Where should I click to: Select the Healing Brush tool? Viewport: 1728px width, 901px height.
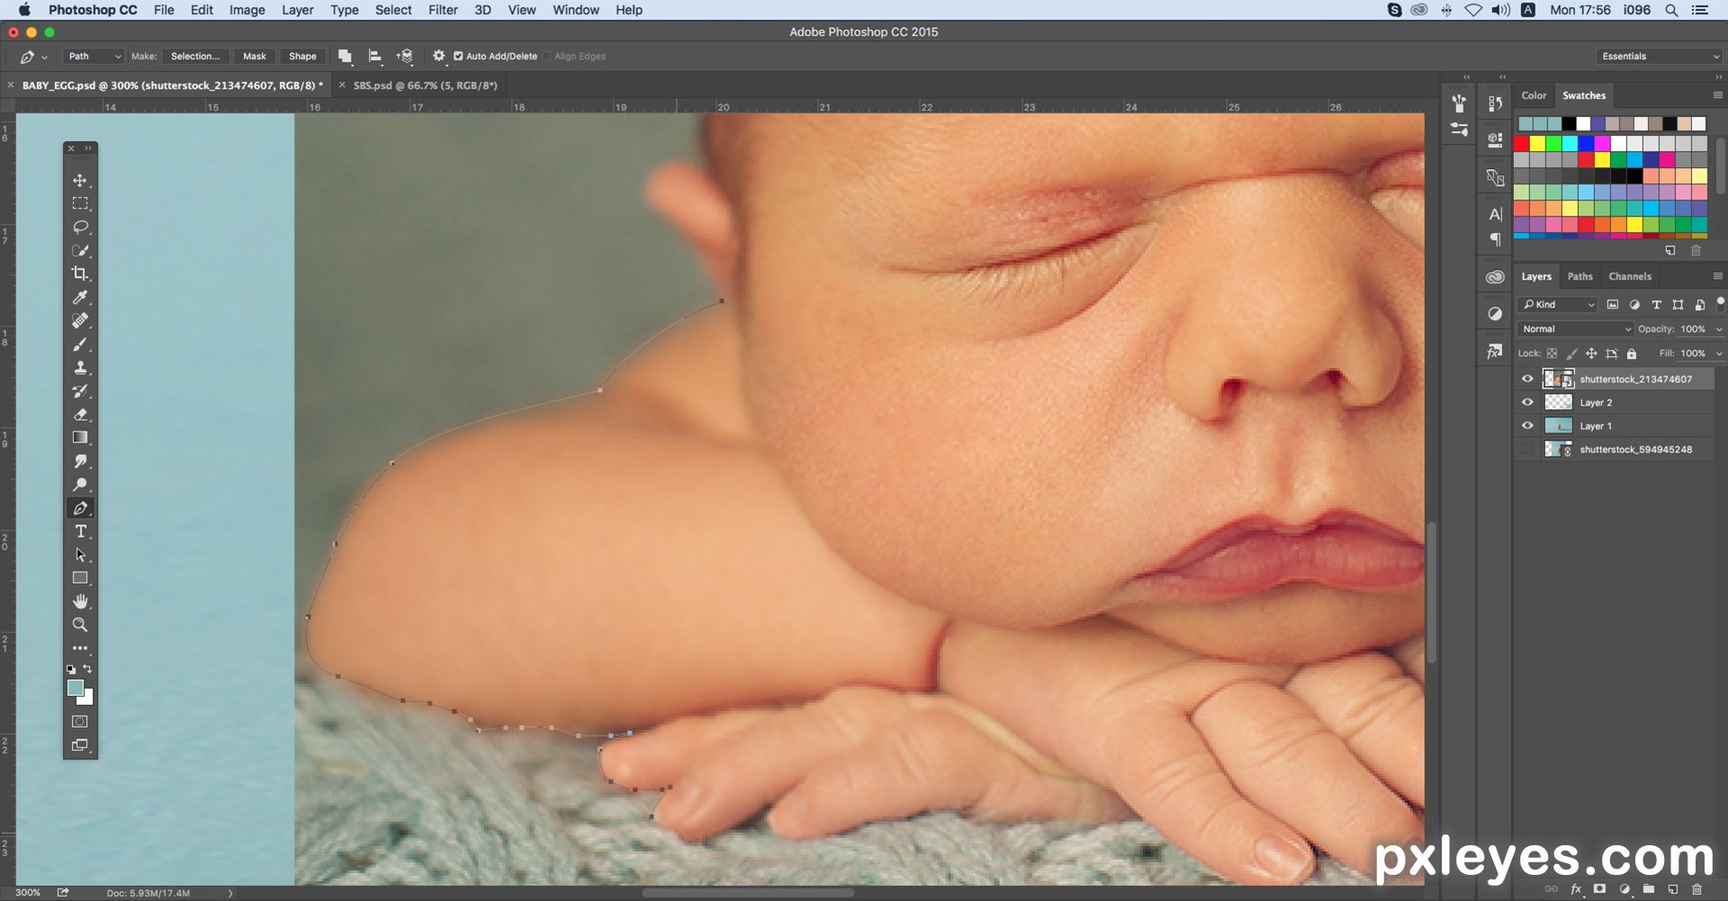[80, 320]
